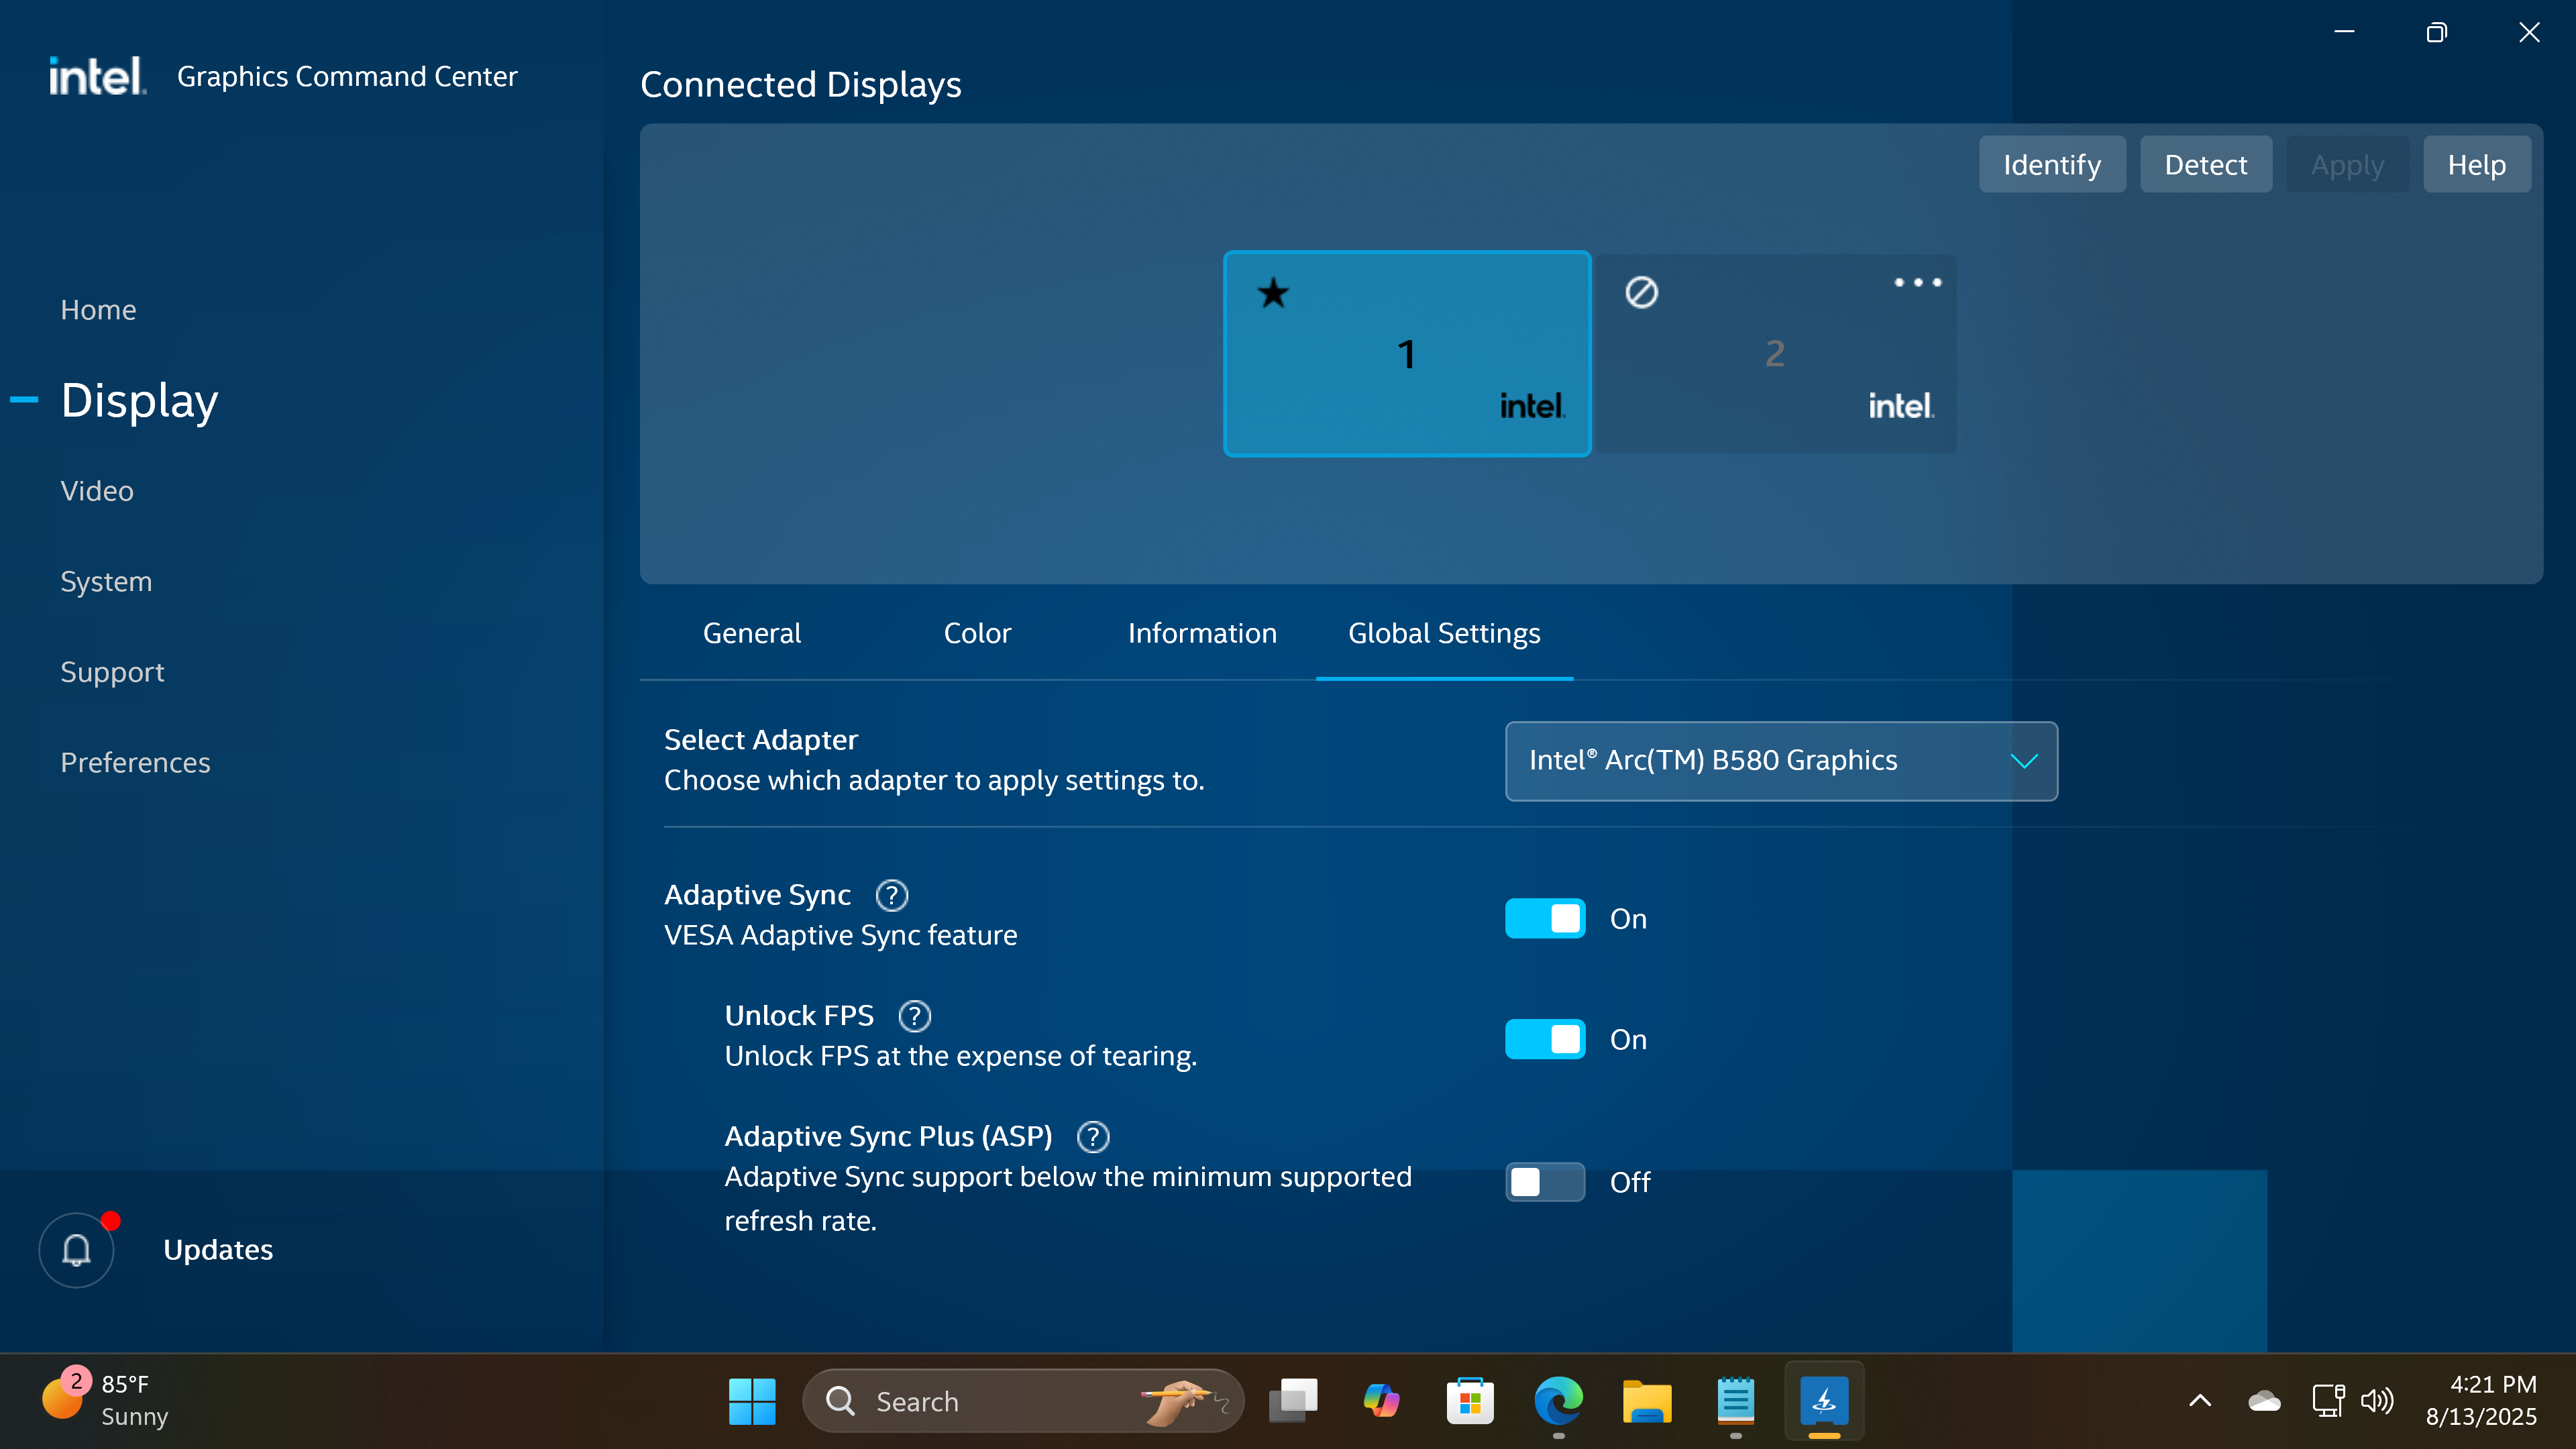
Task: Click the primary display star icon
Action: (x=1273, y=293)
